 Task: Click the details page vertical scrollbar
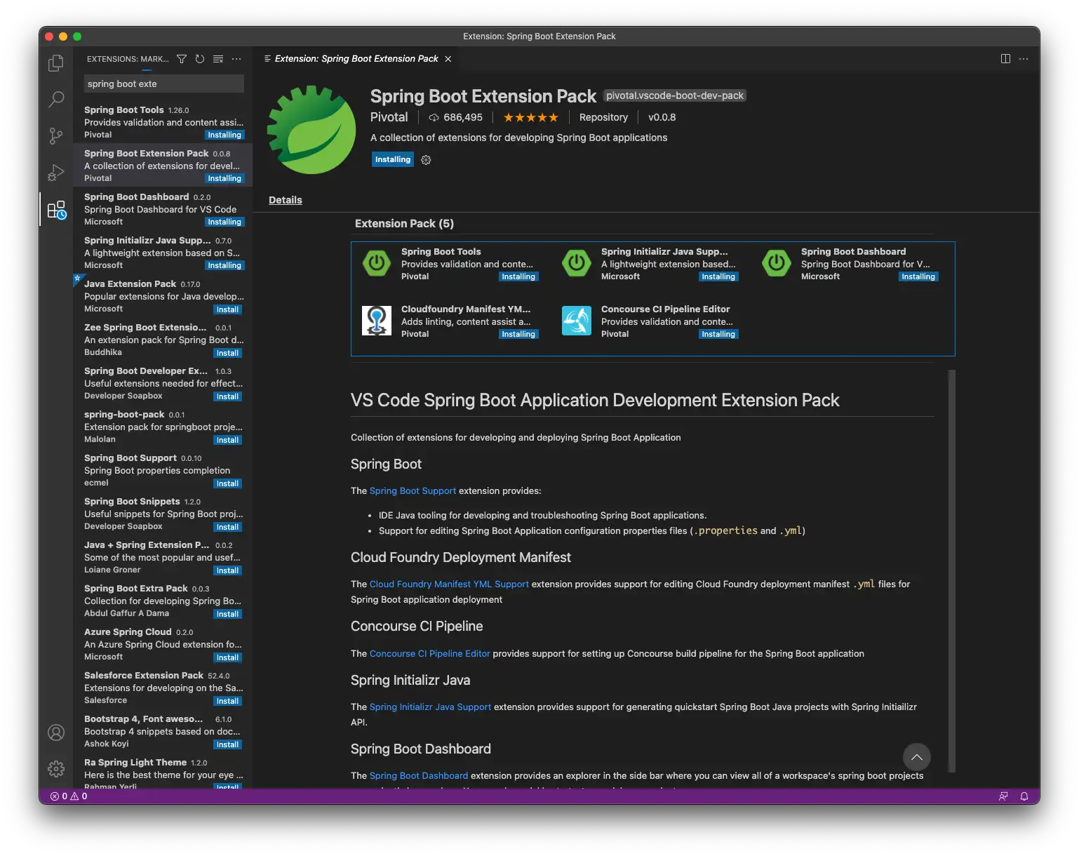coord(952,571)
